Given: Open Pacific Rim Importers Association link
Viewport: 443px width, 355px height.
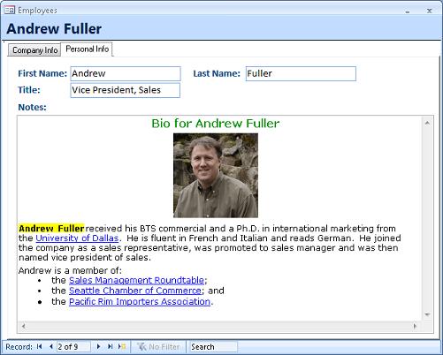Looking at the screenshot, I should [140, 301].
